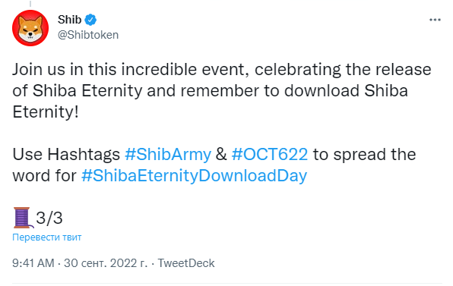Viewport: 453px width, 286px height.
Task: Open the Shib profile avatar picture
Action: pyautogui.click(x=30, y=28)
